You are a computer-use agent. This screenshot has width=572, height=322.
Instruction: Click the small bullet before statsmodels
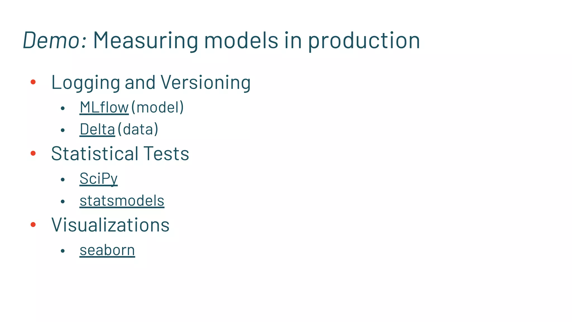[63, 202]
